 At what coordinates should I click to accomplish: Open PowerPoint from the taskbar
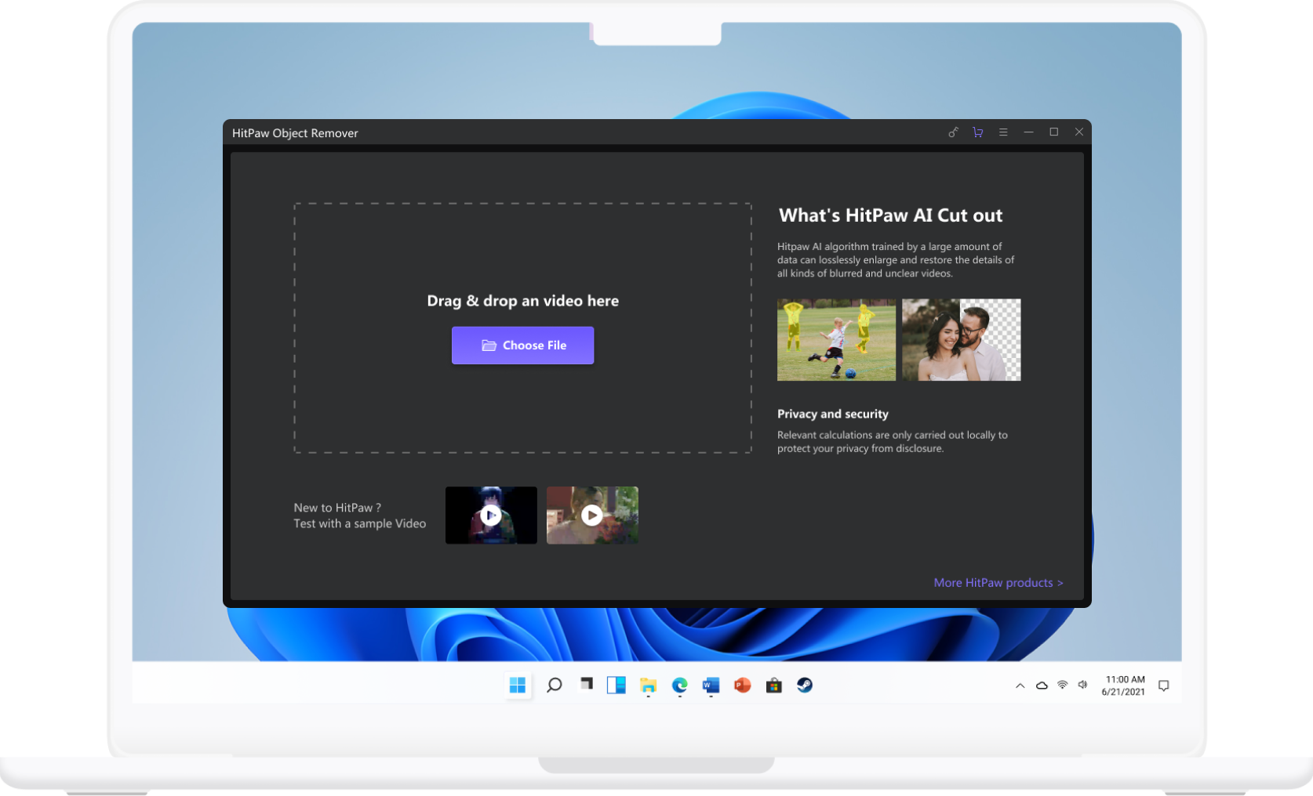[x=742, y=686]
